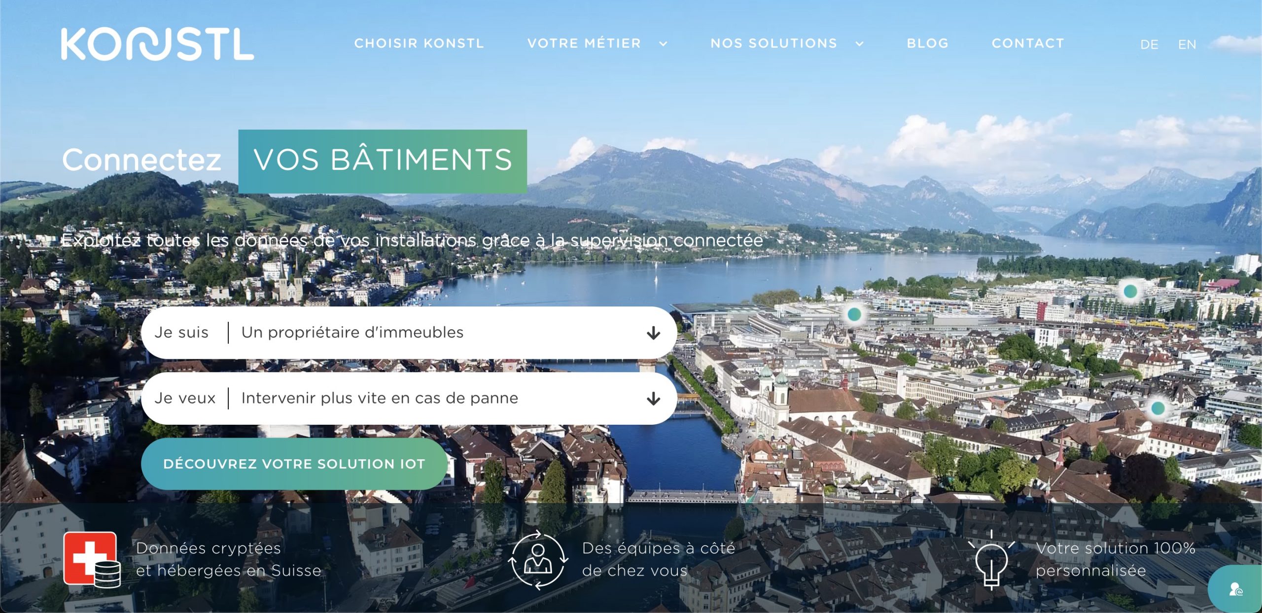Select the teal map hotspot on the lakeside roof
The height and width of the screenshot is (613, 1262).
[854, 314]
